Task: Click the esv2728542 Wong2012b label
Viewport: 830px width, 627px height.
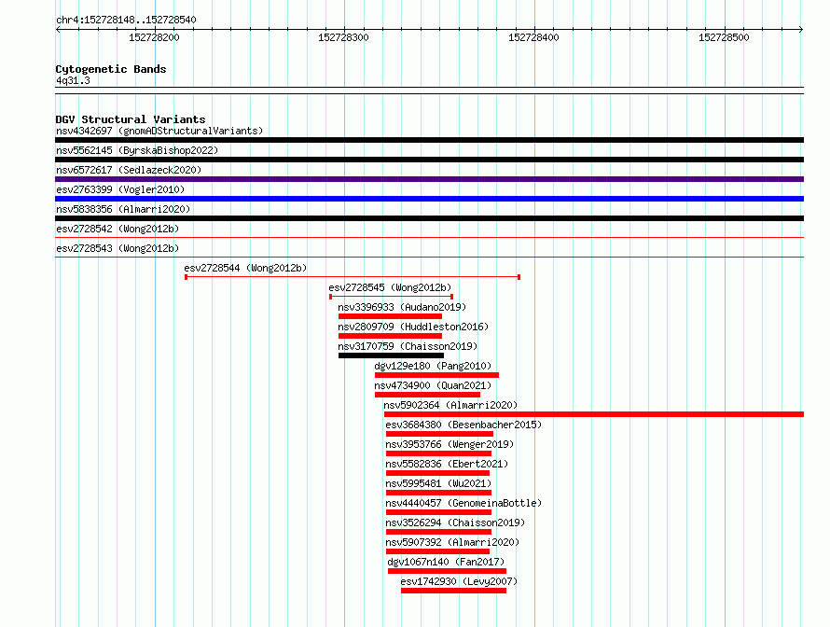Action: coord(118,229)
